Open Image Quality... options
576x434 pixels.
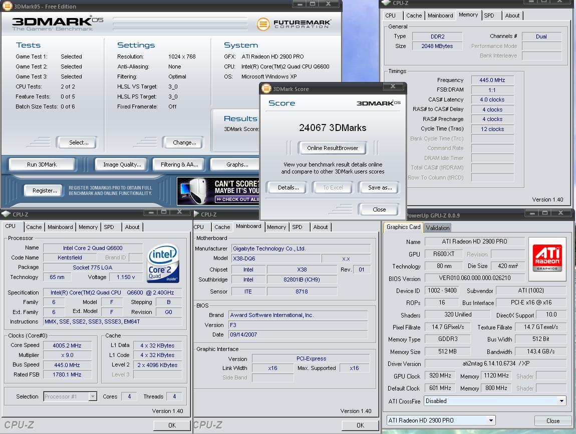(x=121, y=164)
